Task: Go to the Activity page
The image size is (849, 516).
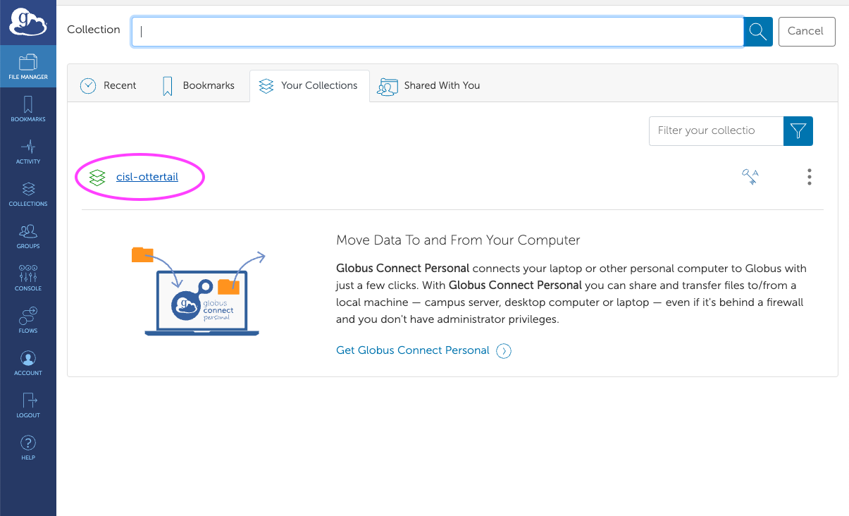Action: click(28, 151)
